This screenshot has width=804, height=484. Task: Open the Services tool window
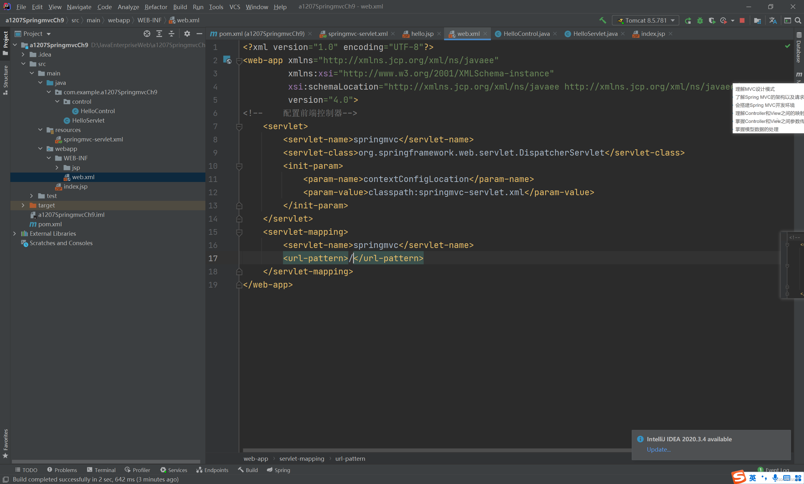coord(174,470)
